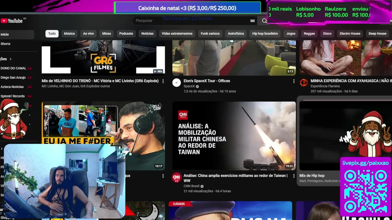Viewport: 392px width, 220px height.
Task: Click live indicator next to Spinnin' Records
Action: 30,96
